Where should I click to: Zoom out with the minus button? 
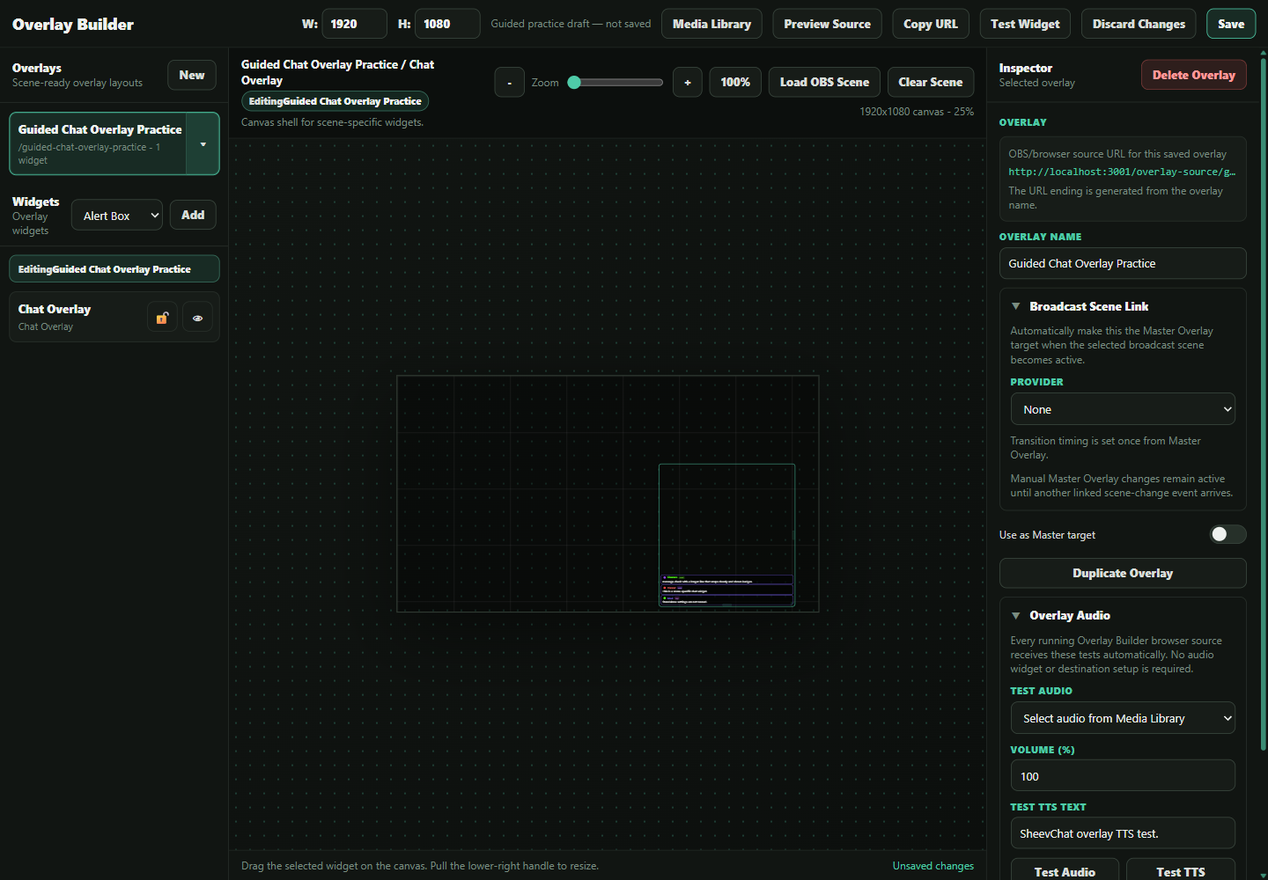pyautogui.click(x=509, y=82)
